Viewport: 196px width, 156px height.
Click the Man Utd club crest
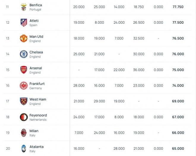click(24, 38)
